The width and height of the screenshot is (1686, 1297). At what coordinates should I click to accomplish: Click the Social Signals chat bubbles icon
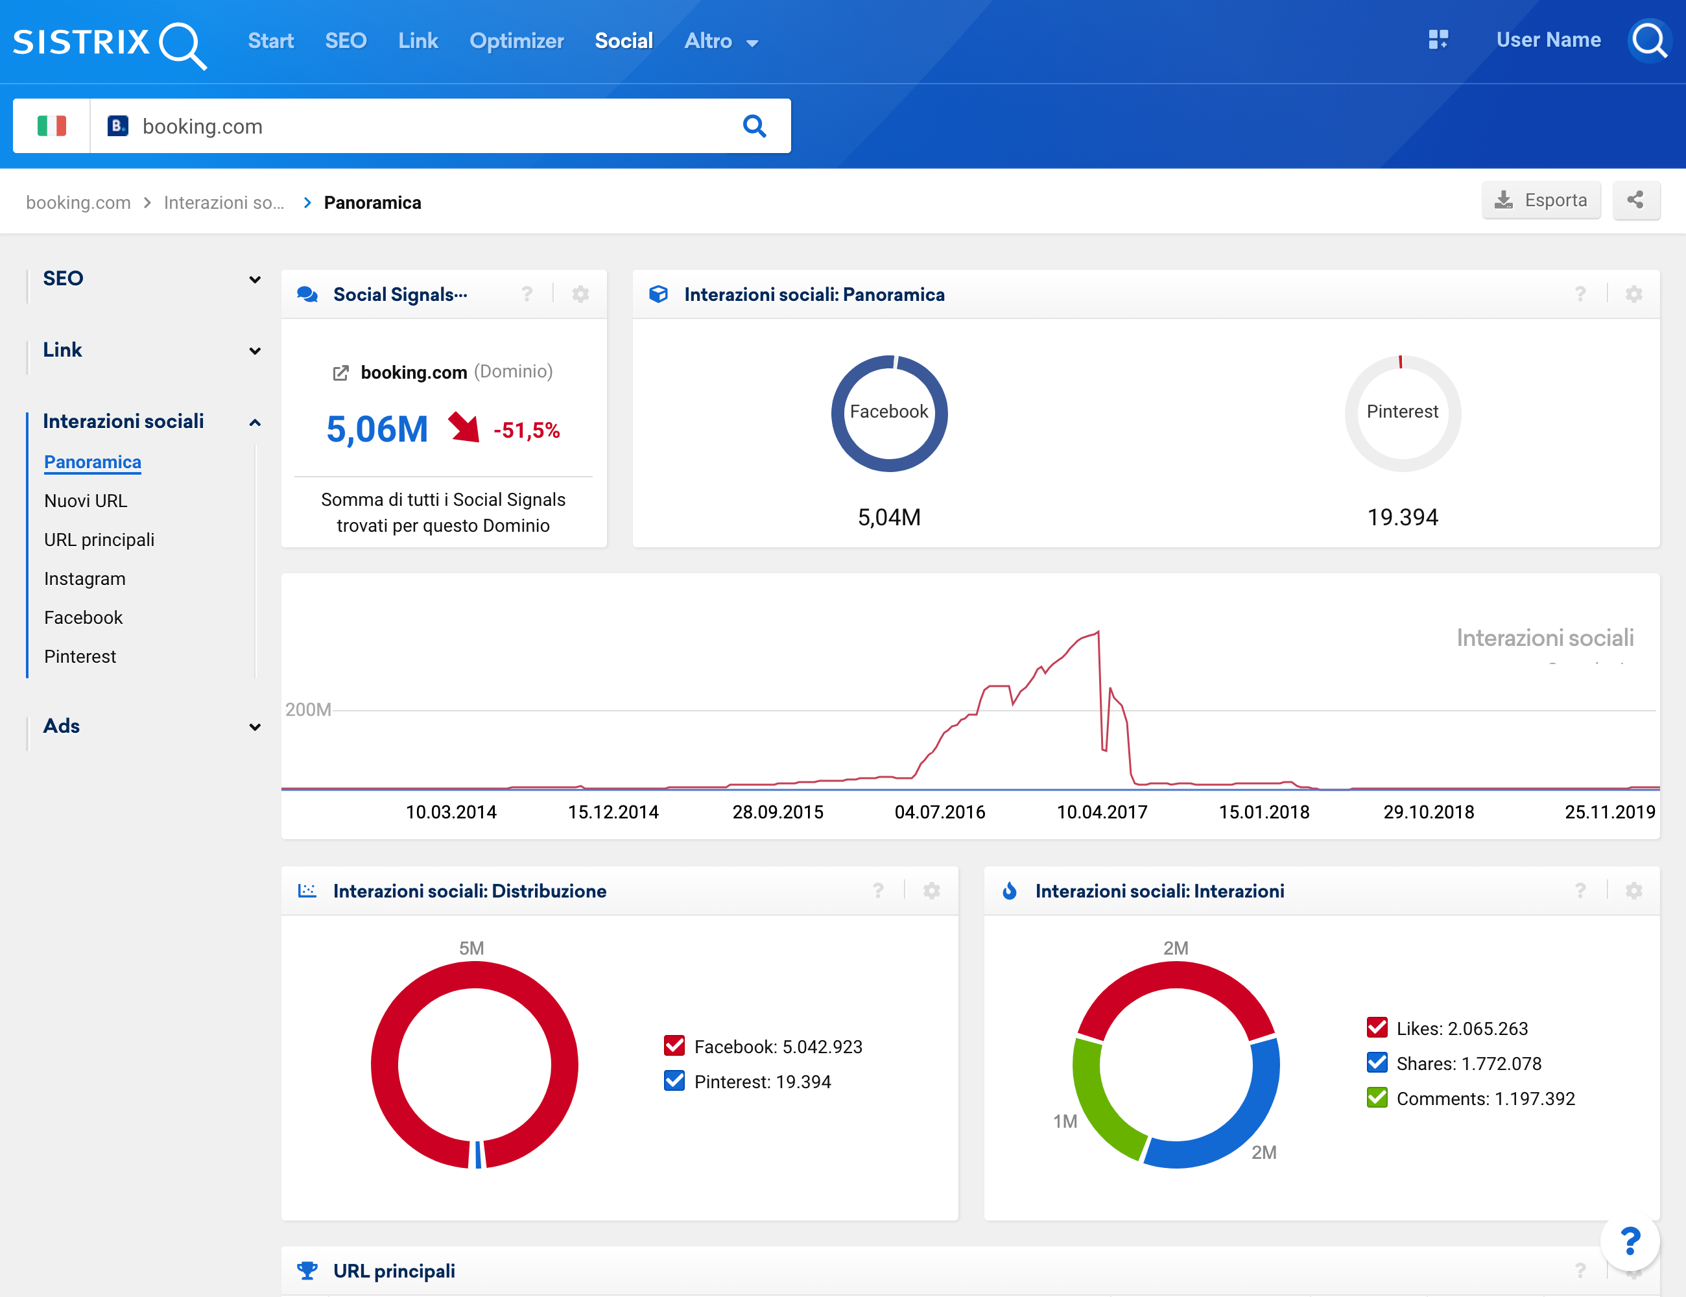[307, 294]
